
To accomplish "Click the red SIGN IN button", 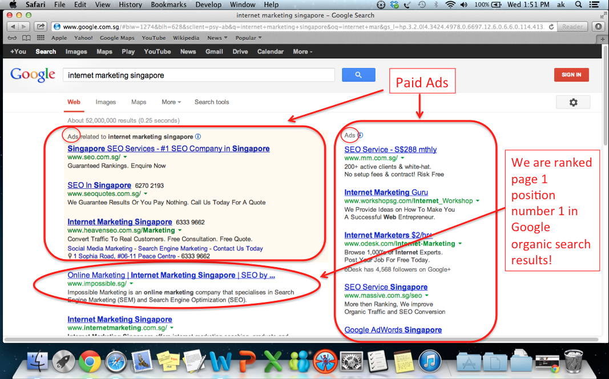I will pyautogui.click(x=571, y=75).
